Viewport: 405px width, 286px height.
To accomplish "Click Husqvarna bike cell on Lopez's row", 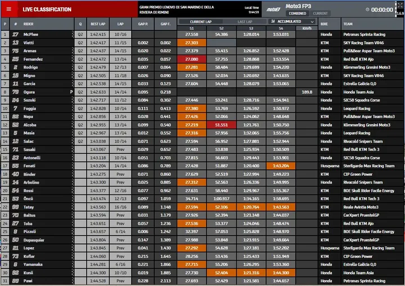I will point(330,248).
